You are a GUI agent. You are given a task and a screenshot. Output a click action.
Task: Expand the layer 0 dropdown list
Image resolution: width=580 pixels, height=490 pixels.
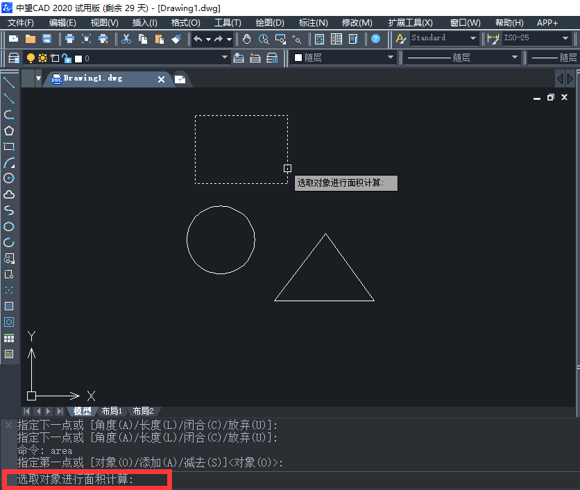coord(225,58)
